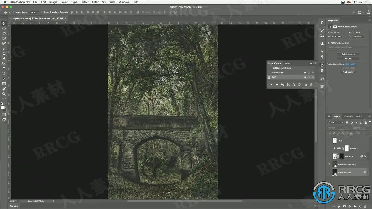Enable the Auto-Select checkbox

(14, 12)
